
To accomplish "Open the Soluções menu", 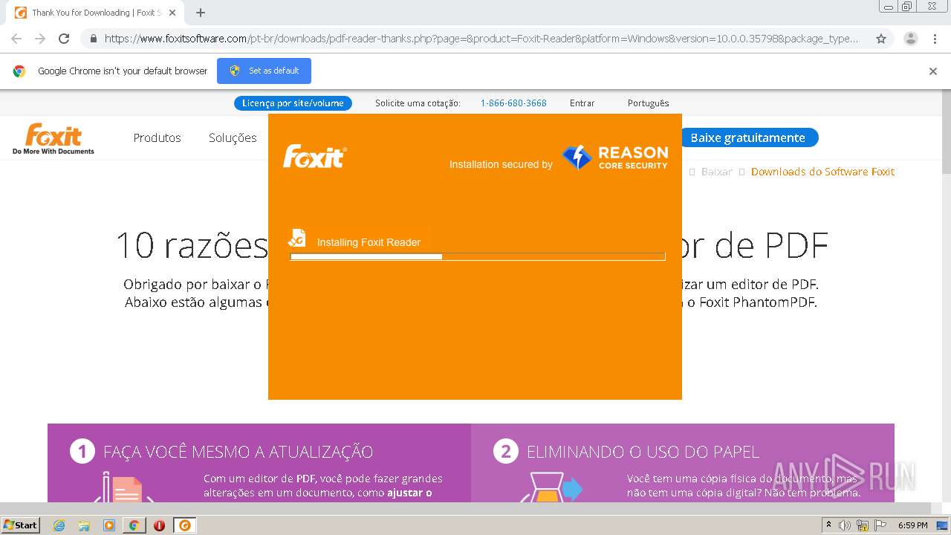I will tap(233, 138).
